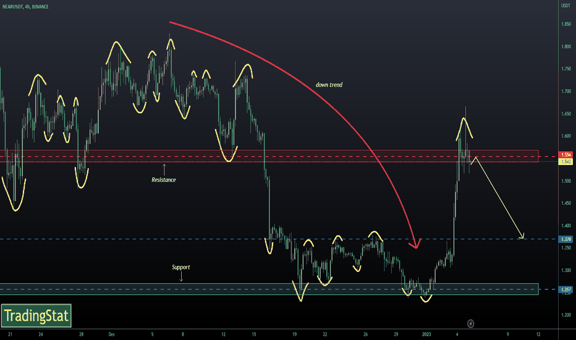Click the 1.700 value on the price axis
This screenshot has width=576, height=340.
coord(566,91)
